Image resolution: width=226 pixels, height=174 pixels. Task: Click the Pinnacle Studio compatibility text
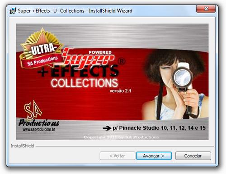pyautogui.click(x=159, y=128)
